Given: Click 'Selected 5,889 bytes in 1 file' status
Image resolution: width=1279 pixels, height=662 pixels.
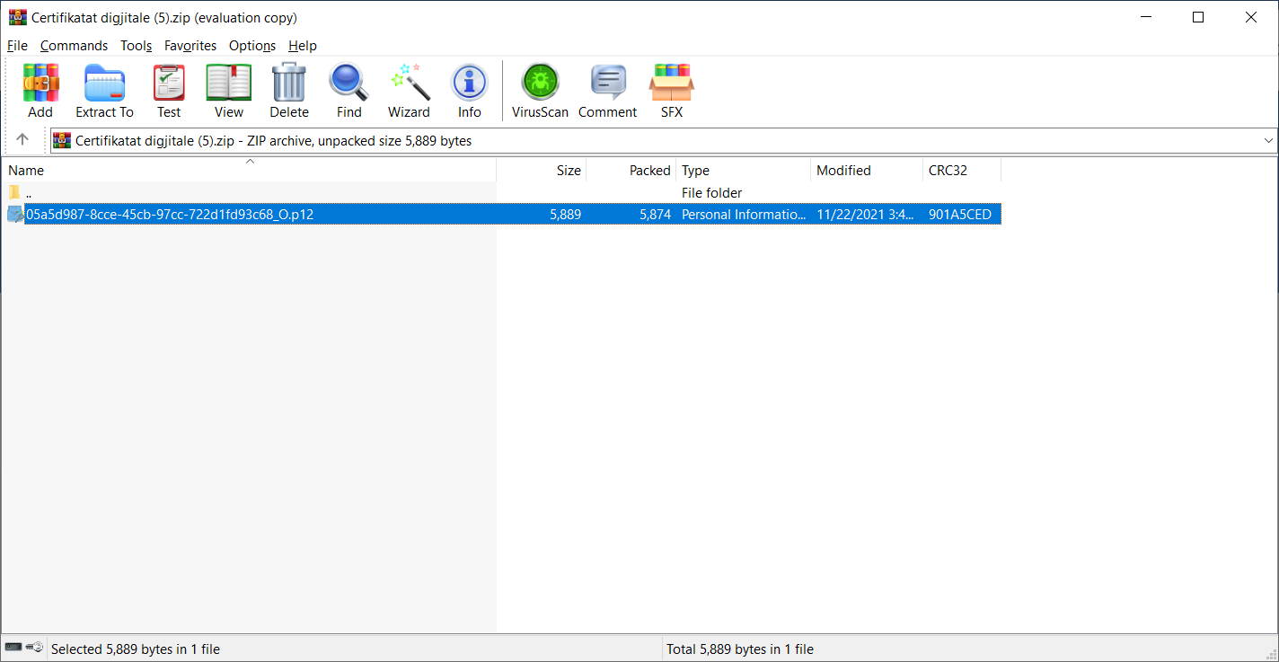Looking at the screenshot, I should point(136,649).
